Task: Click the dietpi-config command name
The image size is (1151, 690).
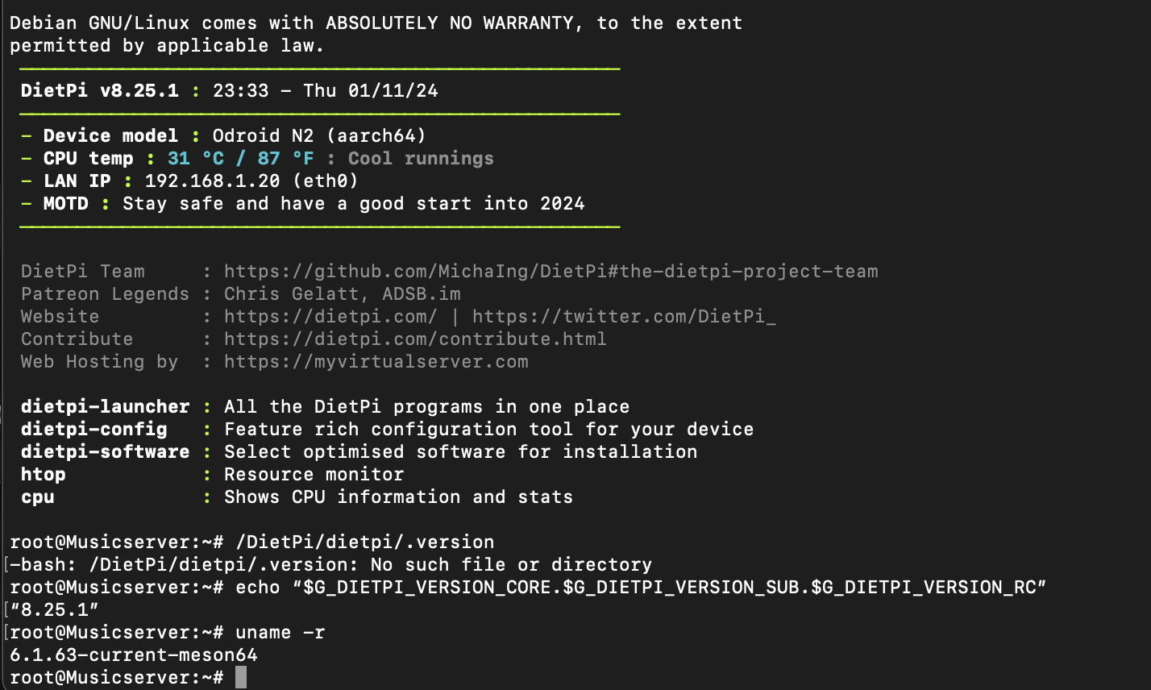Action: point(93,430)
